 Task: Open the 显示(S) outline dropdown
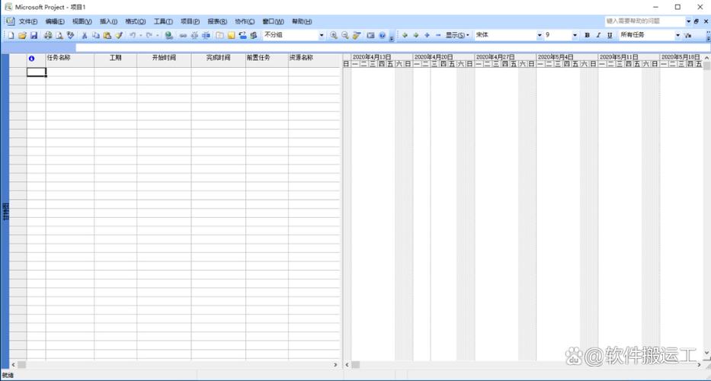[x=456, y=35]
